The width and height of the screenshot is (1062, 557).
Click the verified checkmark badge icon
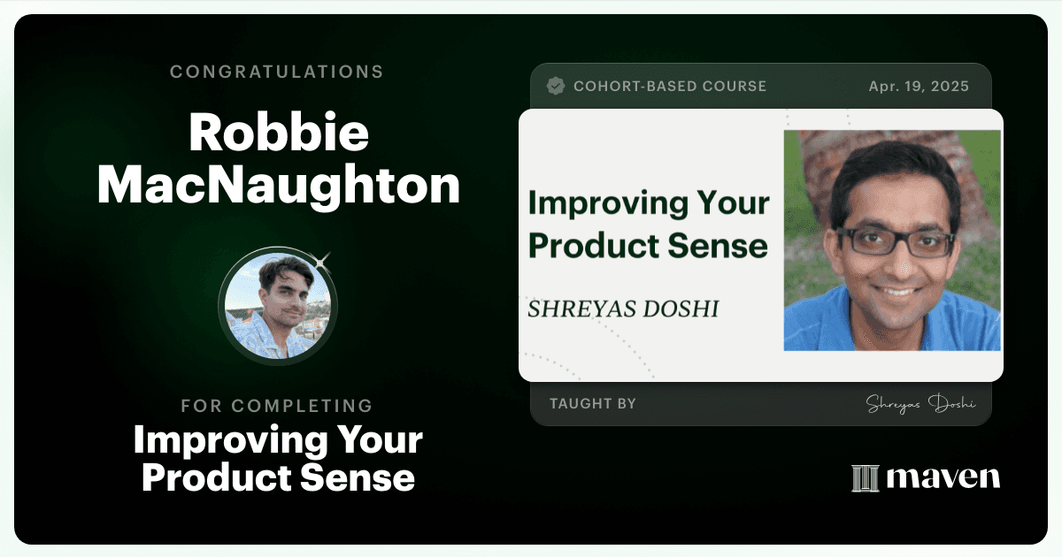pos(556,87)
